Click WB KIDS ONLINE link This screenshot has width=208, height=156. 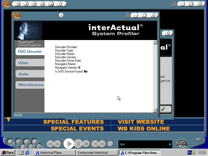144,129
